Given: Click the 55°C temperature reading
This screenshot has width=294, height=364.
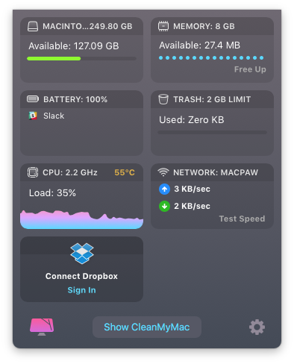Looking at the screenshot, I should tap(125, 172).
